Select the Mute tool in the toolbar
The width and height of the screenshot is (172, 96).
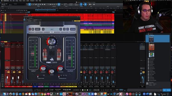tap(40, 5)
